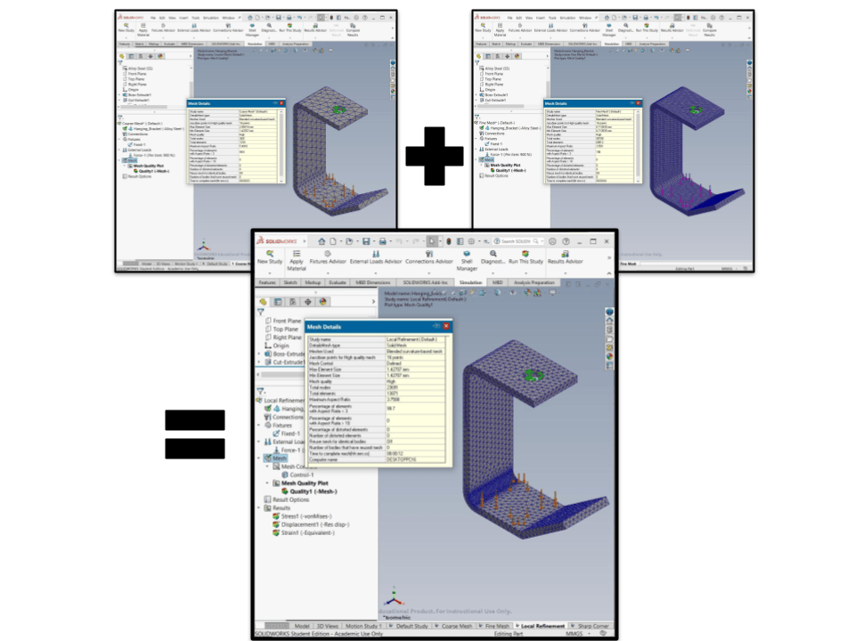The height and width of the screenshot is (641, 855).
Task: Collapse the Results node in bottom window tree
Action: pyautogui.click(x=259, y=508)
